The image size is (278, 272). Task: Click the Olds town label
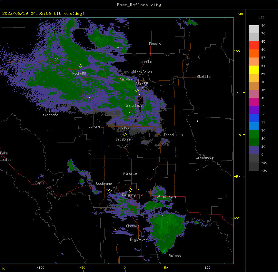(125, 127)
